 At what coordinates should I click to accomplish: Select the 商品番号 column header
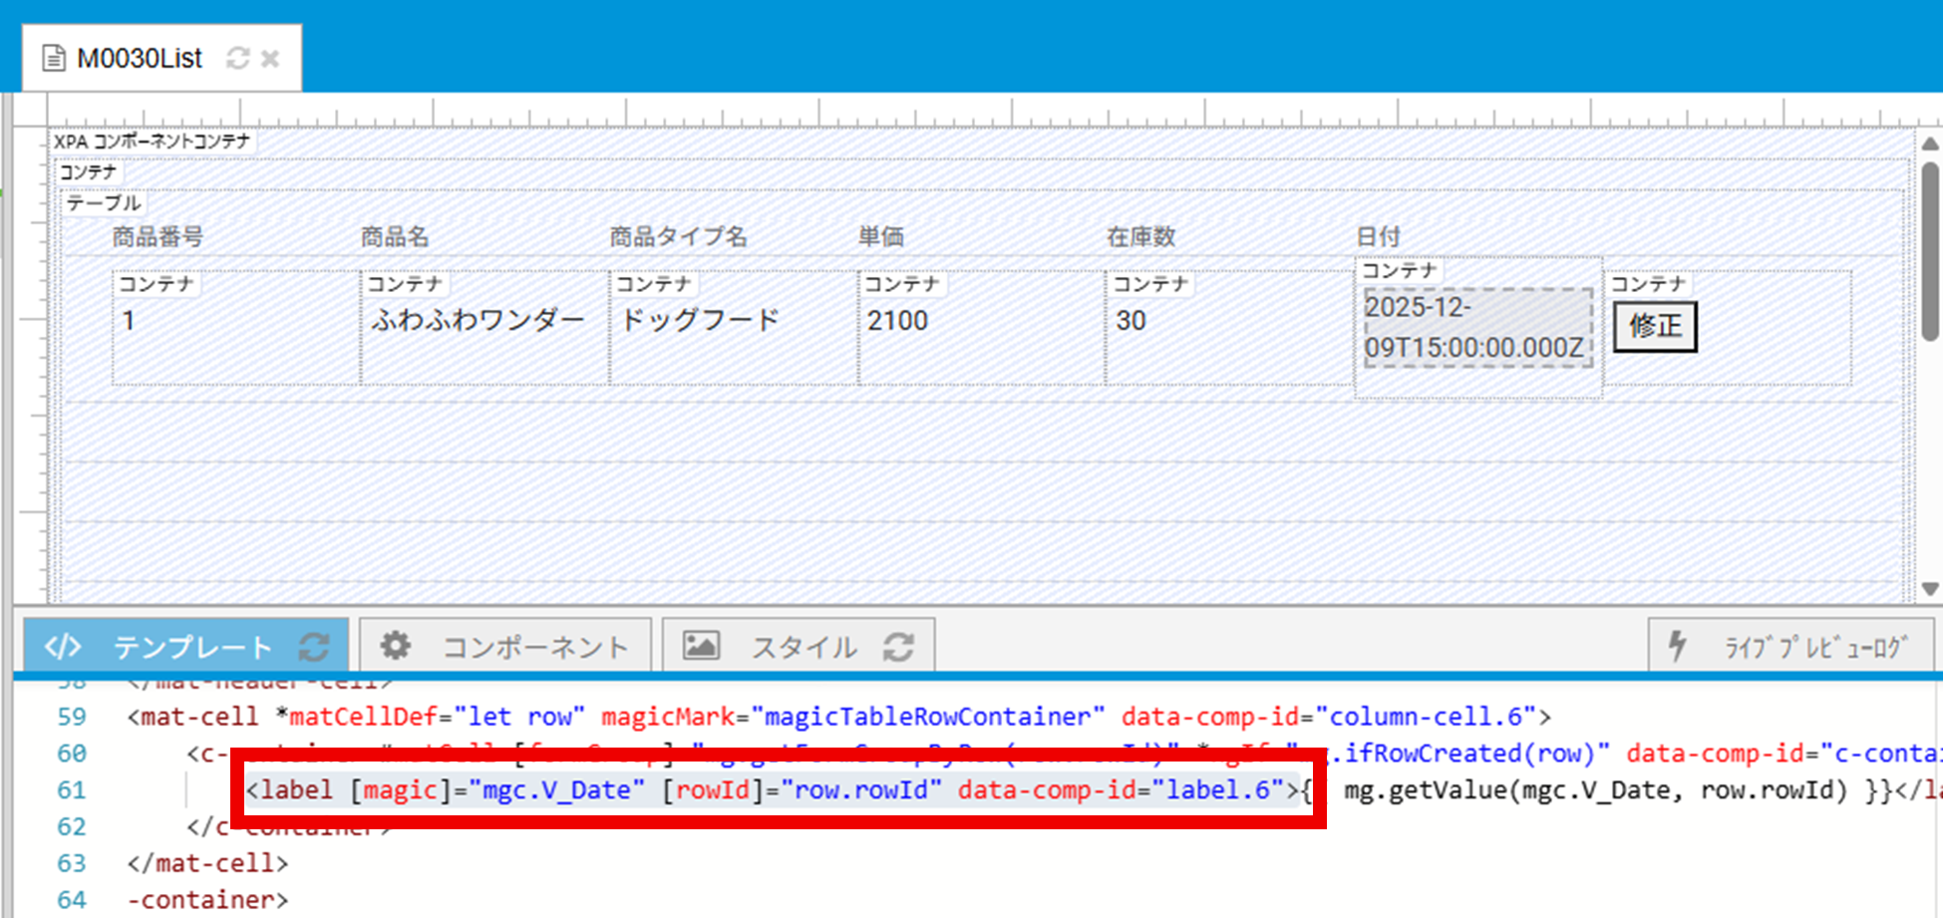(x=158, y=237)
